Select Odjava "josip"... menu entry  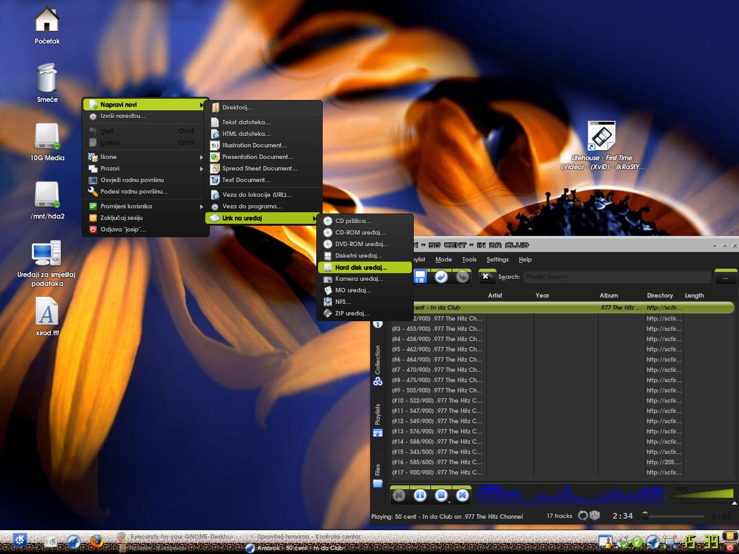click(145, 230)
